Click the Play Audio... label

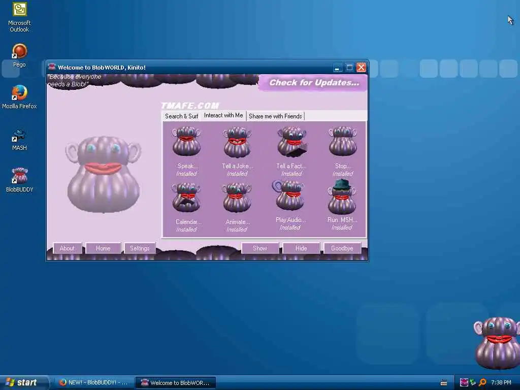click(x=290, y=220)
